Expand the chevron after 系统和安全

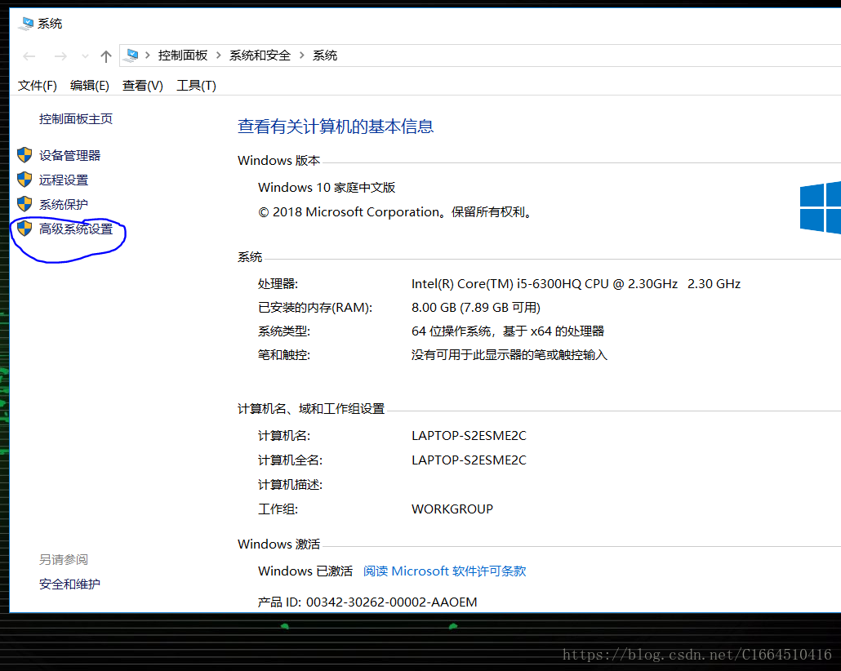tap(301, 56)
